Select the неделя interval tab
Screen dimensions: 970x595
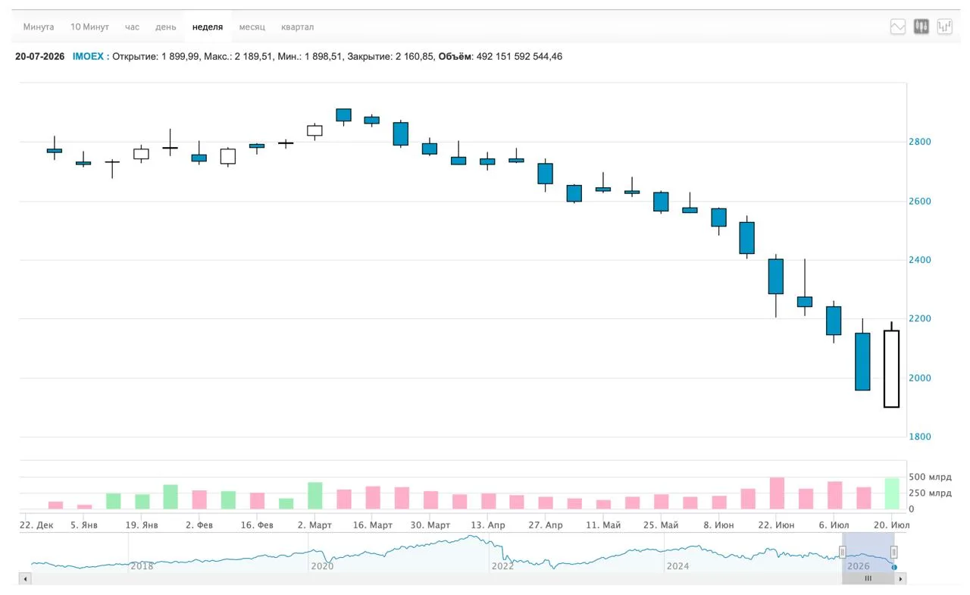click(x=208, y=27)
